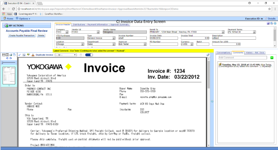Open the Department dropdown
Image resolution: width=278 pixels, height=150 pixels.
pos(114,44)
